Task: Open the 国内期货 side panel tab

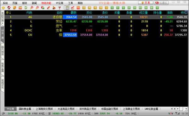Action: click(3, 51)
